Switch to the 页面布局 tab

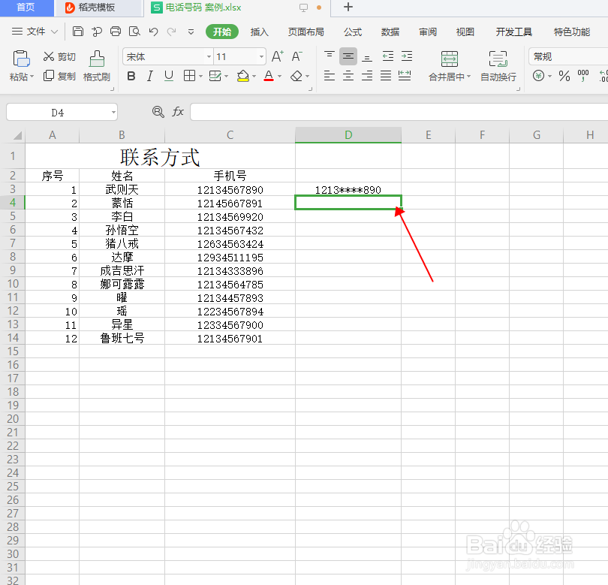306,32
